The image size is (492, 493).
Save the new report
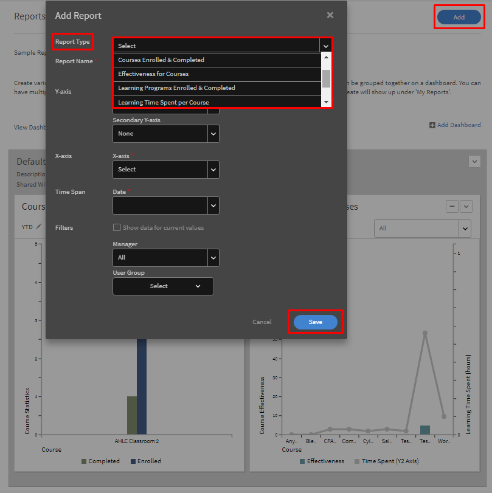[x=315, y=322]
